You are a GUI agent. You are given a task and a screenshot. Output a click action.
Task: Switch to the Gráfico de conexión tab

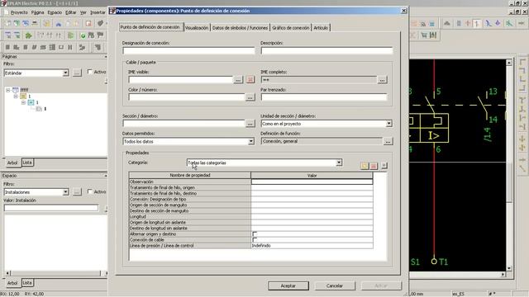tap(290, 28)
